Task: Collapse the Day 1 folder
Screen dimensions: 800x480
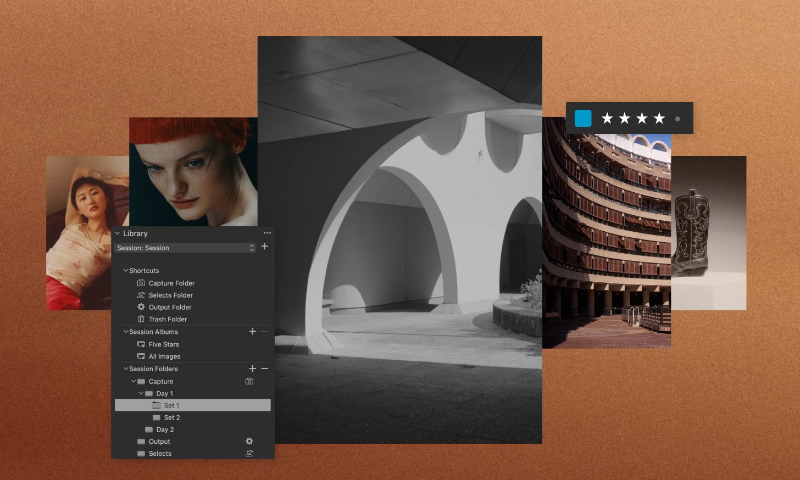Action: 141,393
